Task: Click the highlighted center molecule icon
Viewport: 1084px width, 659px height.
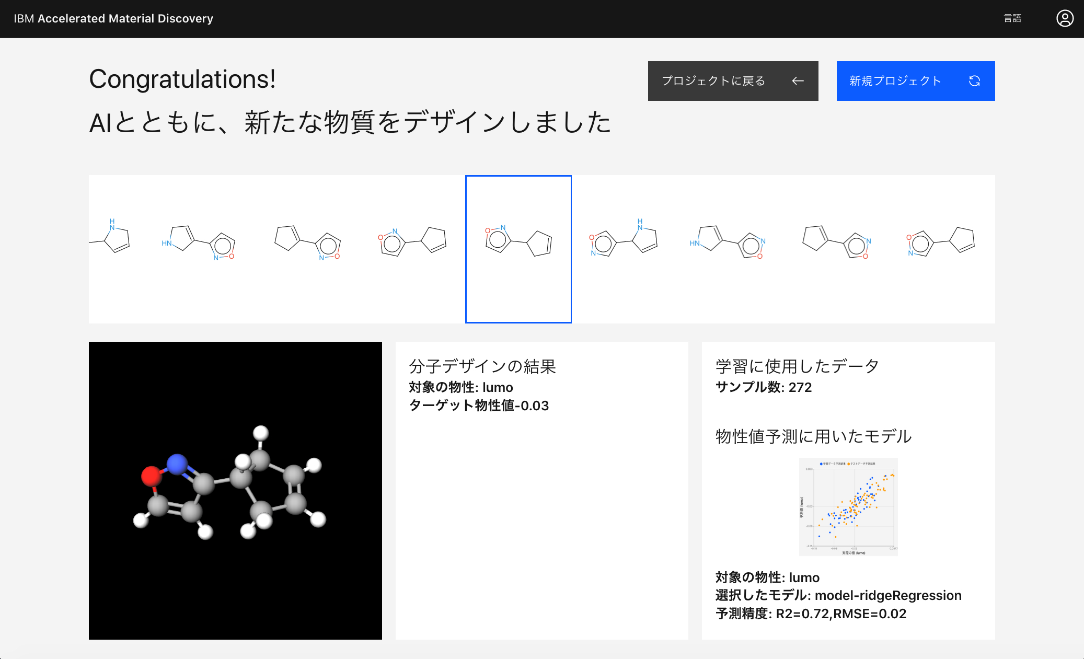Action: click(x=518, y=248)
